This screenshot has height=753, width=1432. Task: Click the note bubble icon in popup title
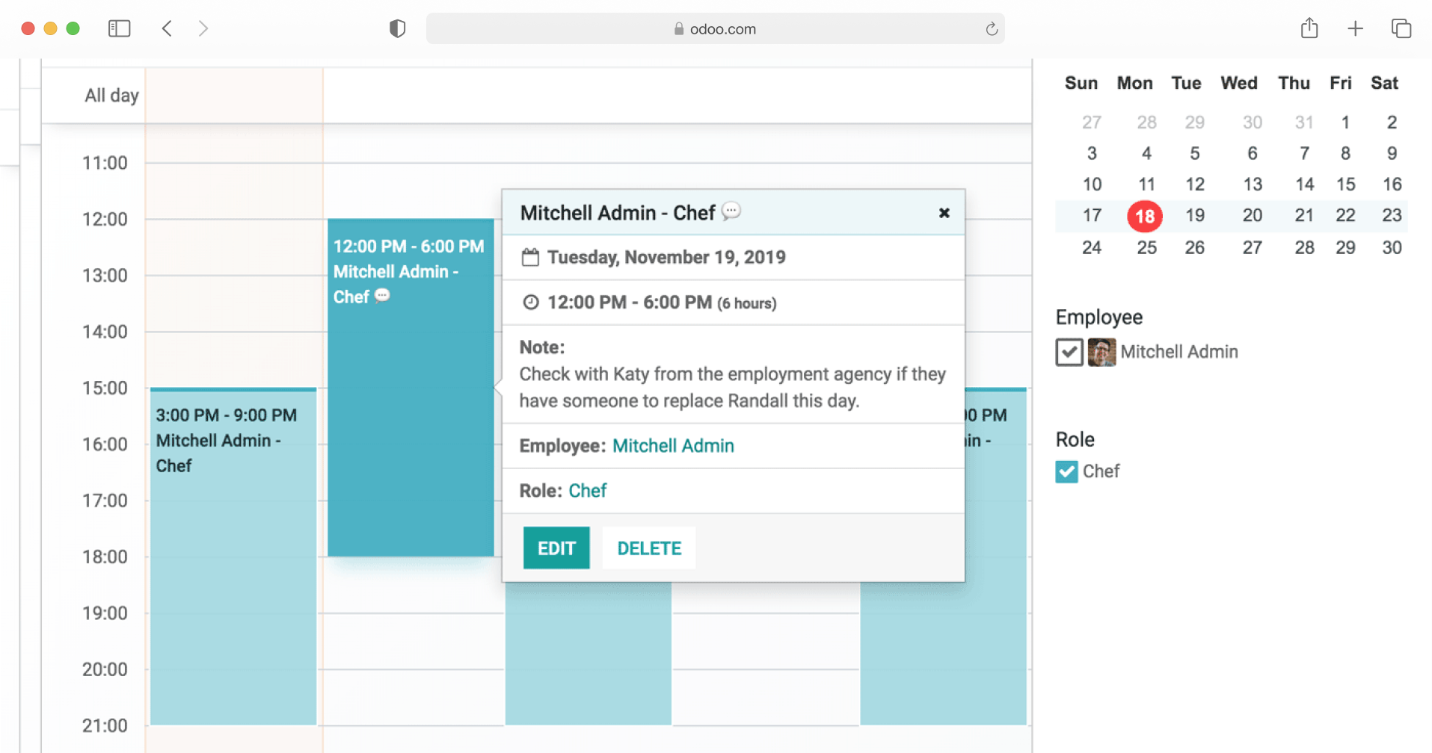click(731, 211)
